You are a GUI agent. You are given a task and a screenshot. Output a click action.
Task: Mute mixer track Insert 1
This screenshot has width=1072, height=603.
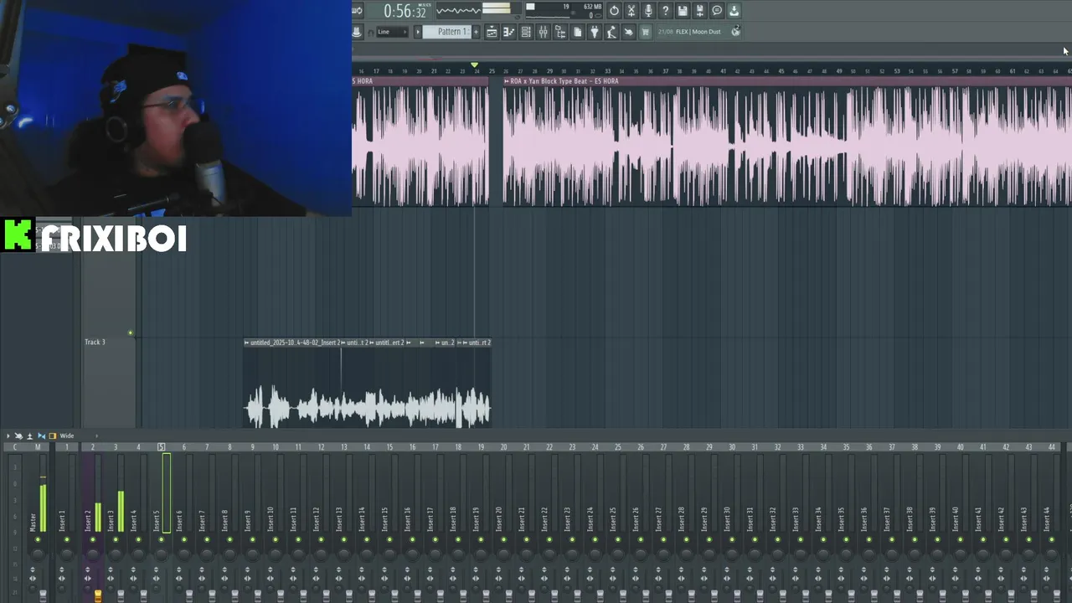[x=67, y=539]
